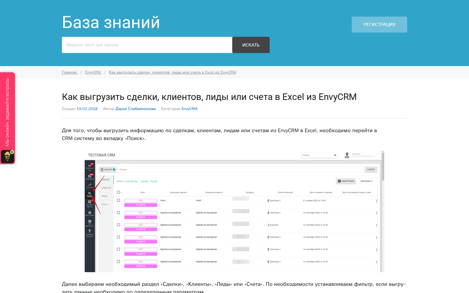Click the 'Найти' button in CRM screenshot

click(x=371, y=170)
